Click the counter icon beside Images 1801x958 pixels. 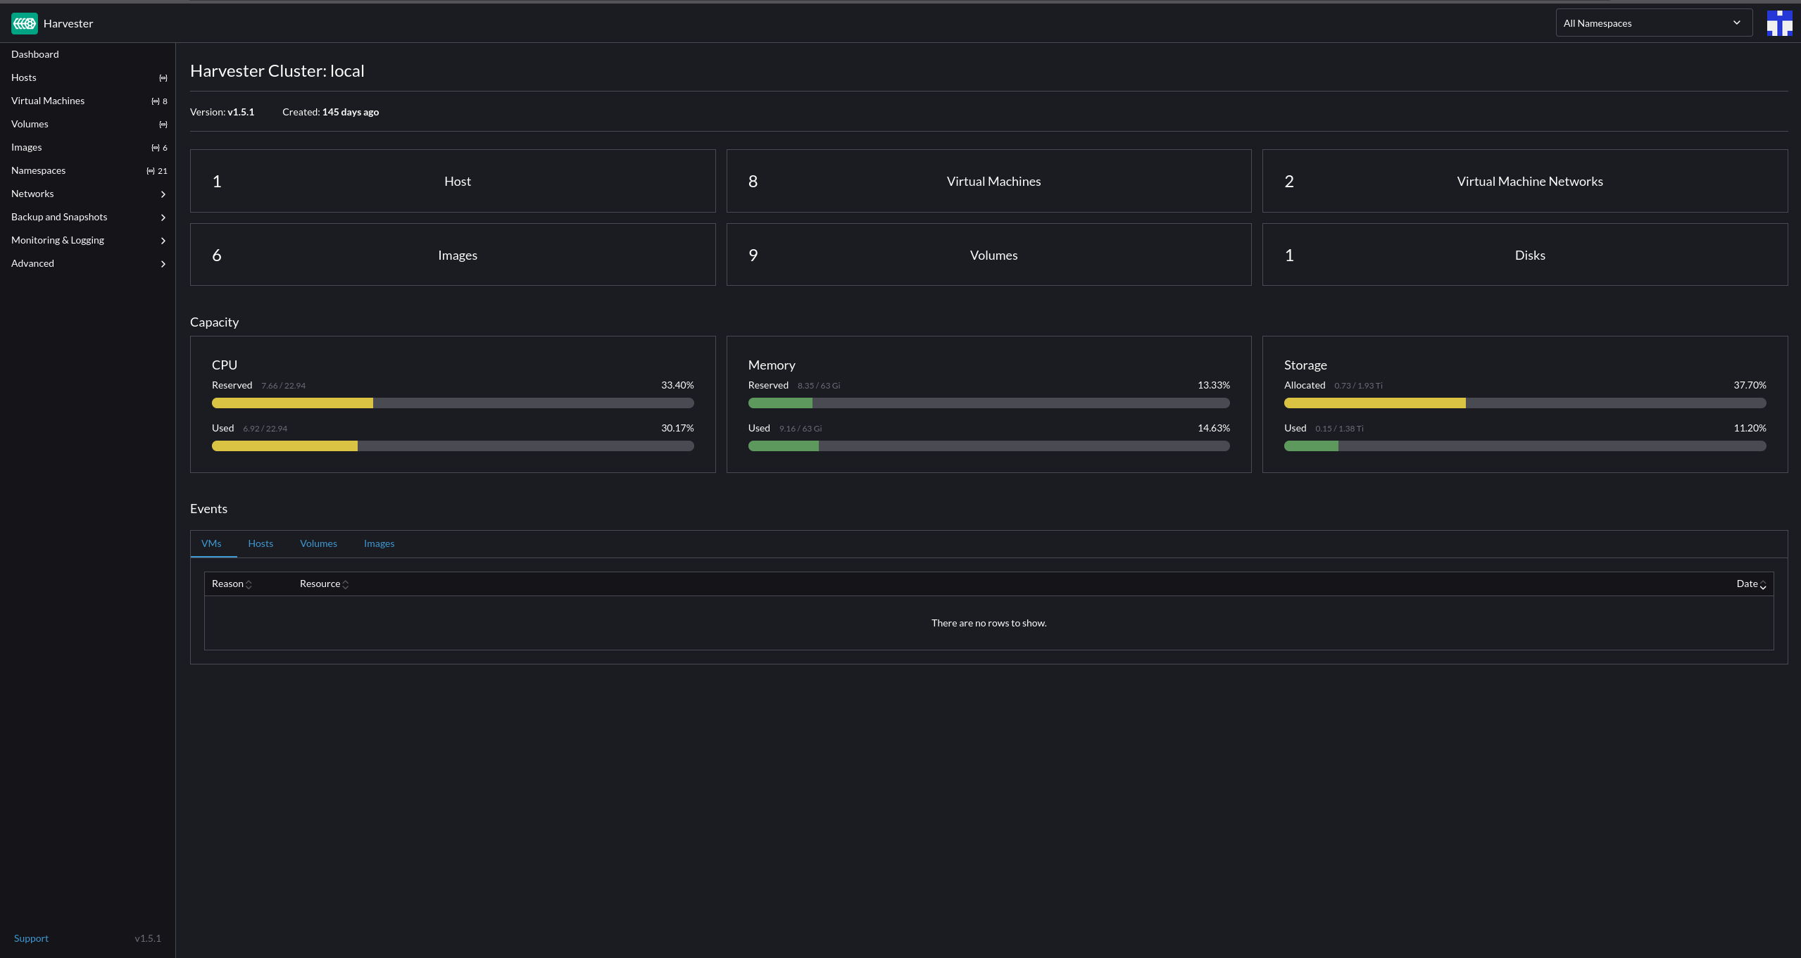point(155,147)
